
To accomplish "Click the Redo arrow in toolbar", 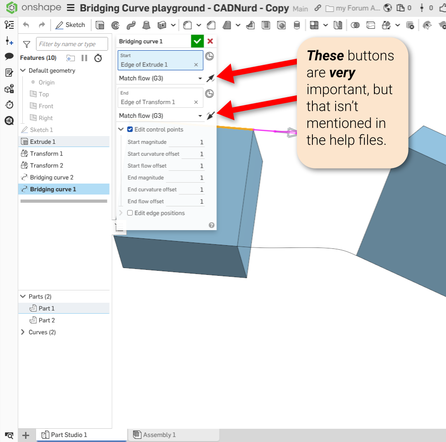I will (42, 25).
